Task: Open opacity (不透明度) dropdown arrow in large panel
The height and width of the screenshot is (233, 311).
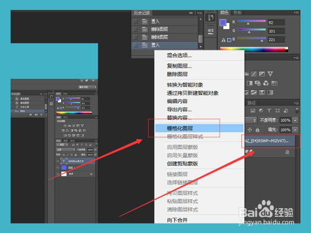Action: click(295, 120)
